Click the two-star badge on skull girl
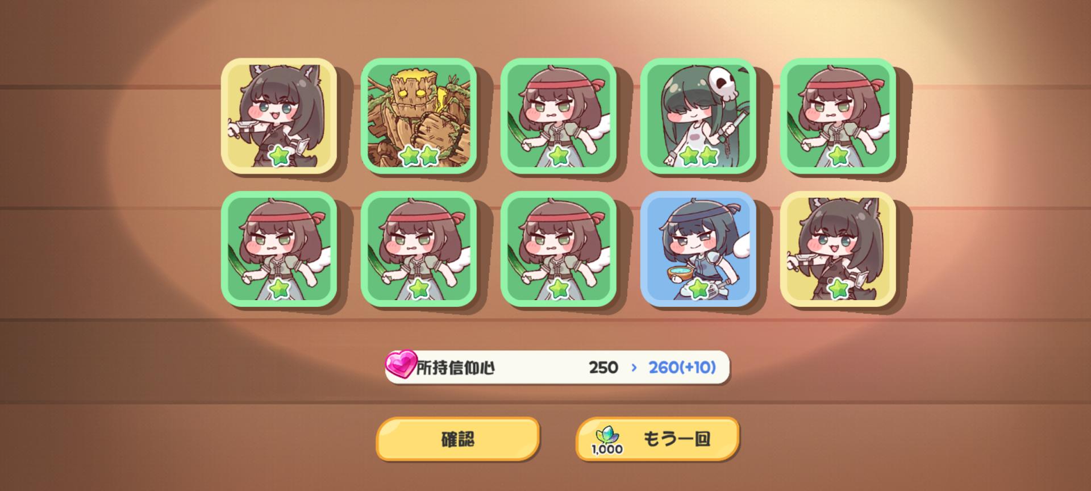The width and height of the screenshot is (1091, 491). (698, 156)
